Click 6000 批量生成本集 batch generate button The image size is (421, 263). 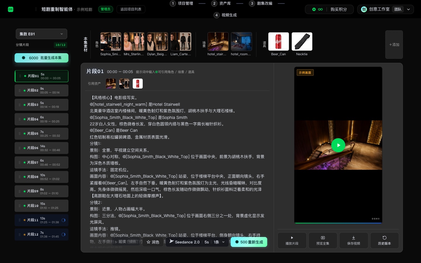click(42, 58)
